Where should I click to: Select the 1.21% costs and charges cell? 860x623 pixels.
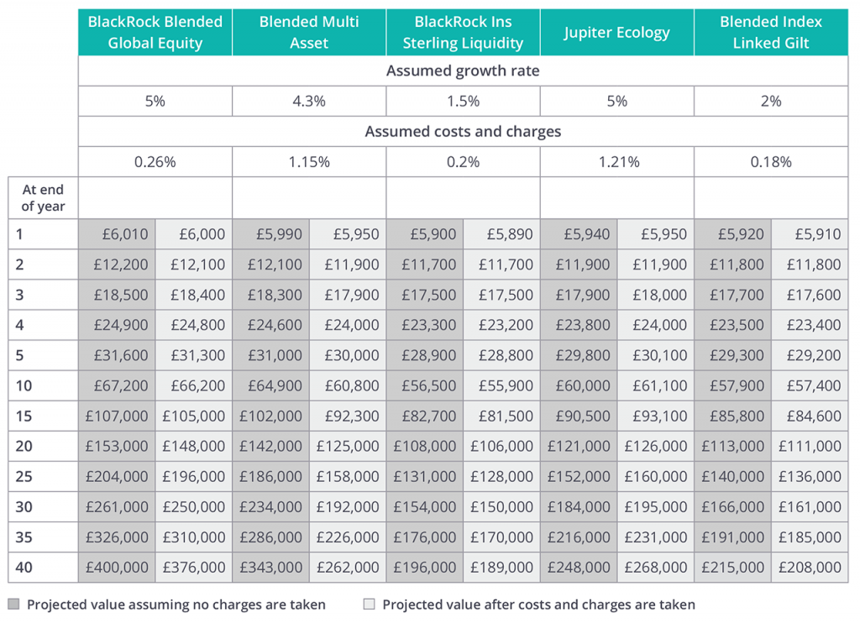coord(616,161)
